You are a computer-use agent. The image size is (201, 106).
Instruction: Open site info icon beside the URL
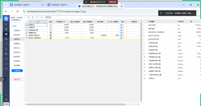(x=24, y=11)
